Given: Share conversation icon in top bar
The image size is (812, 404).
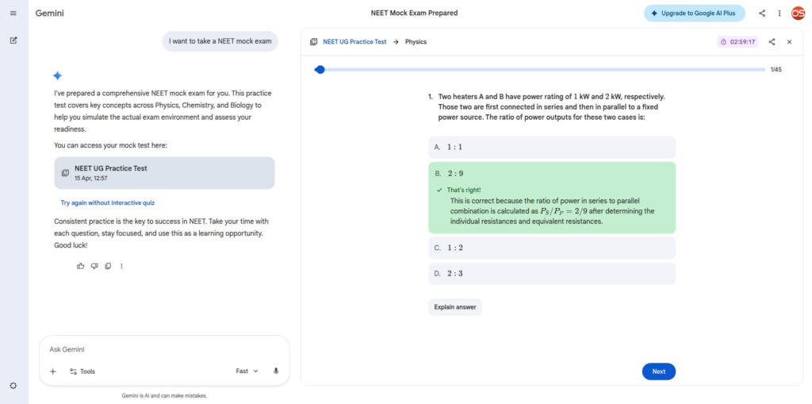Looking at the screenshot, I should coord(762,13).
